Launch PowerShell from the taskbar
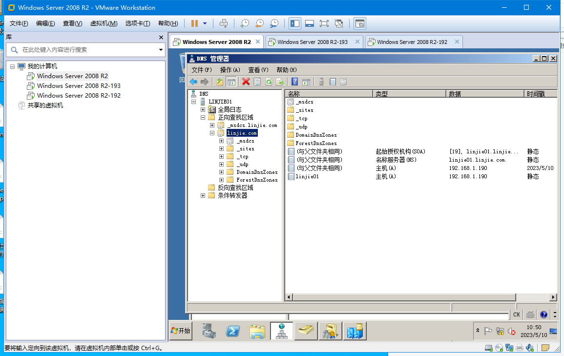564x356 pixels. point(233,331)
